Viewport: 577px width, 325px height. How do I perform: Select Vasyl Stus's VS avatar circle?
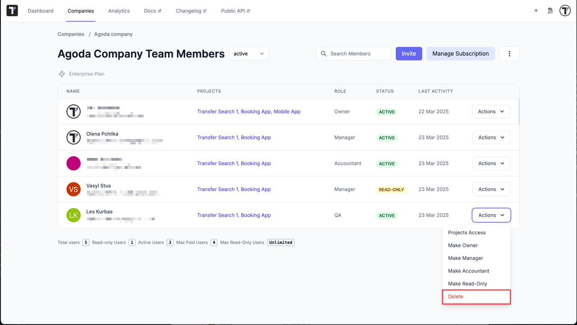coord(73,189)
